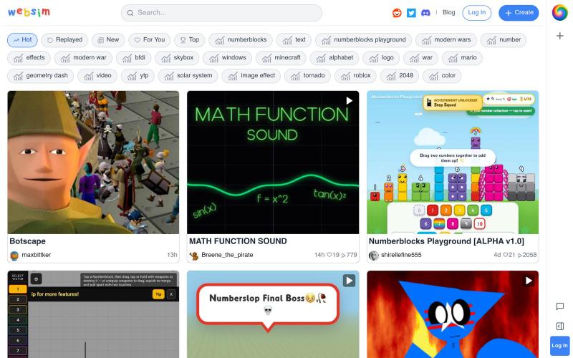Click the Numberblocks Playground [ALPHA v1.0] title
The height and width of the screenshot is (358, 573).
click(446, 241)
